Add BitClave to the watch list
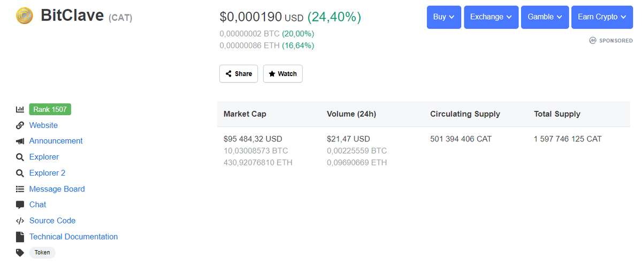This screenshot has width=642, height=270. [282, 74]
